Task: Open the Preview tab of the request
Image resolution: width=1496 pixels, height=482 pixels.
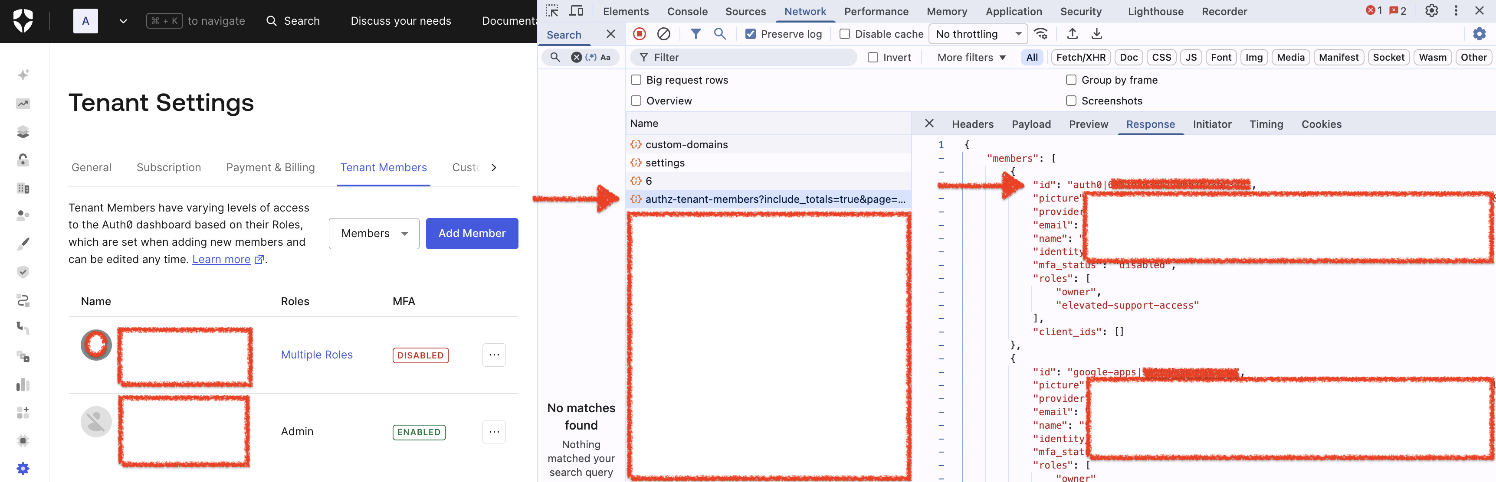Action: 1088,124
